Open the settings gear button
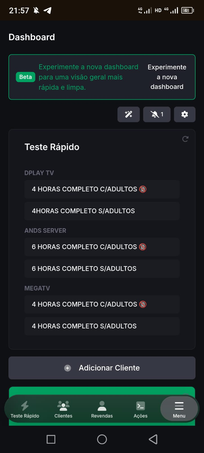 point(185,114)
